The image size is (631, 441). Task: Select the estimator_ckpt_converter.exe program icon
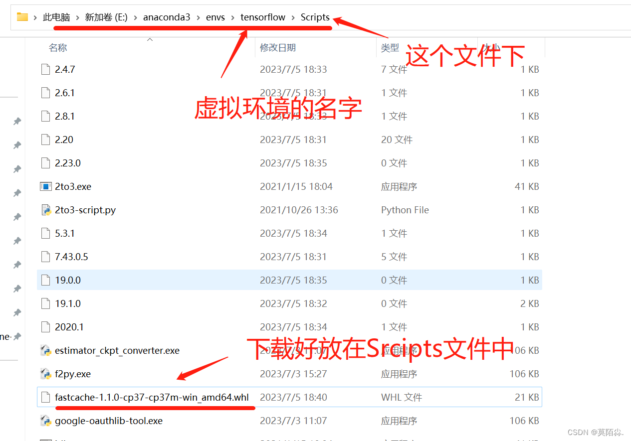pos(45,350)
